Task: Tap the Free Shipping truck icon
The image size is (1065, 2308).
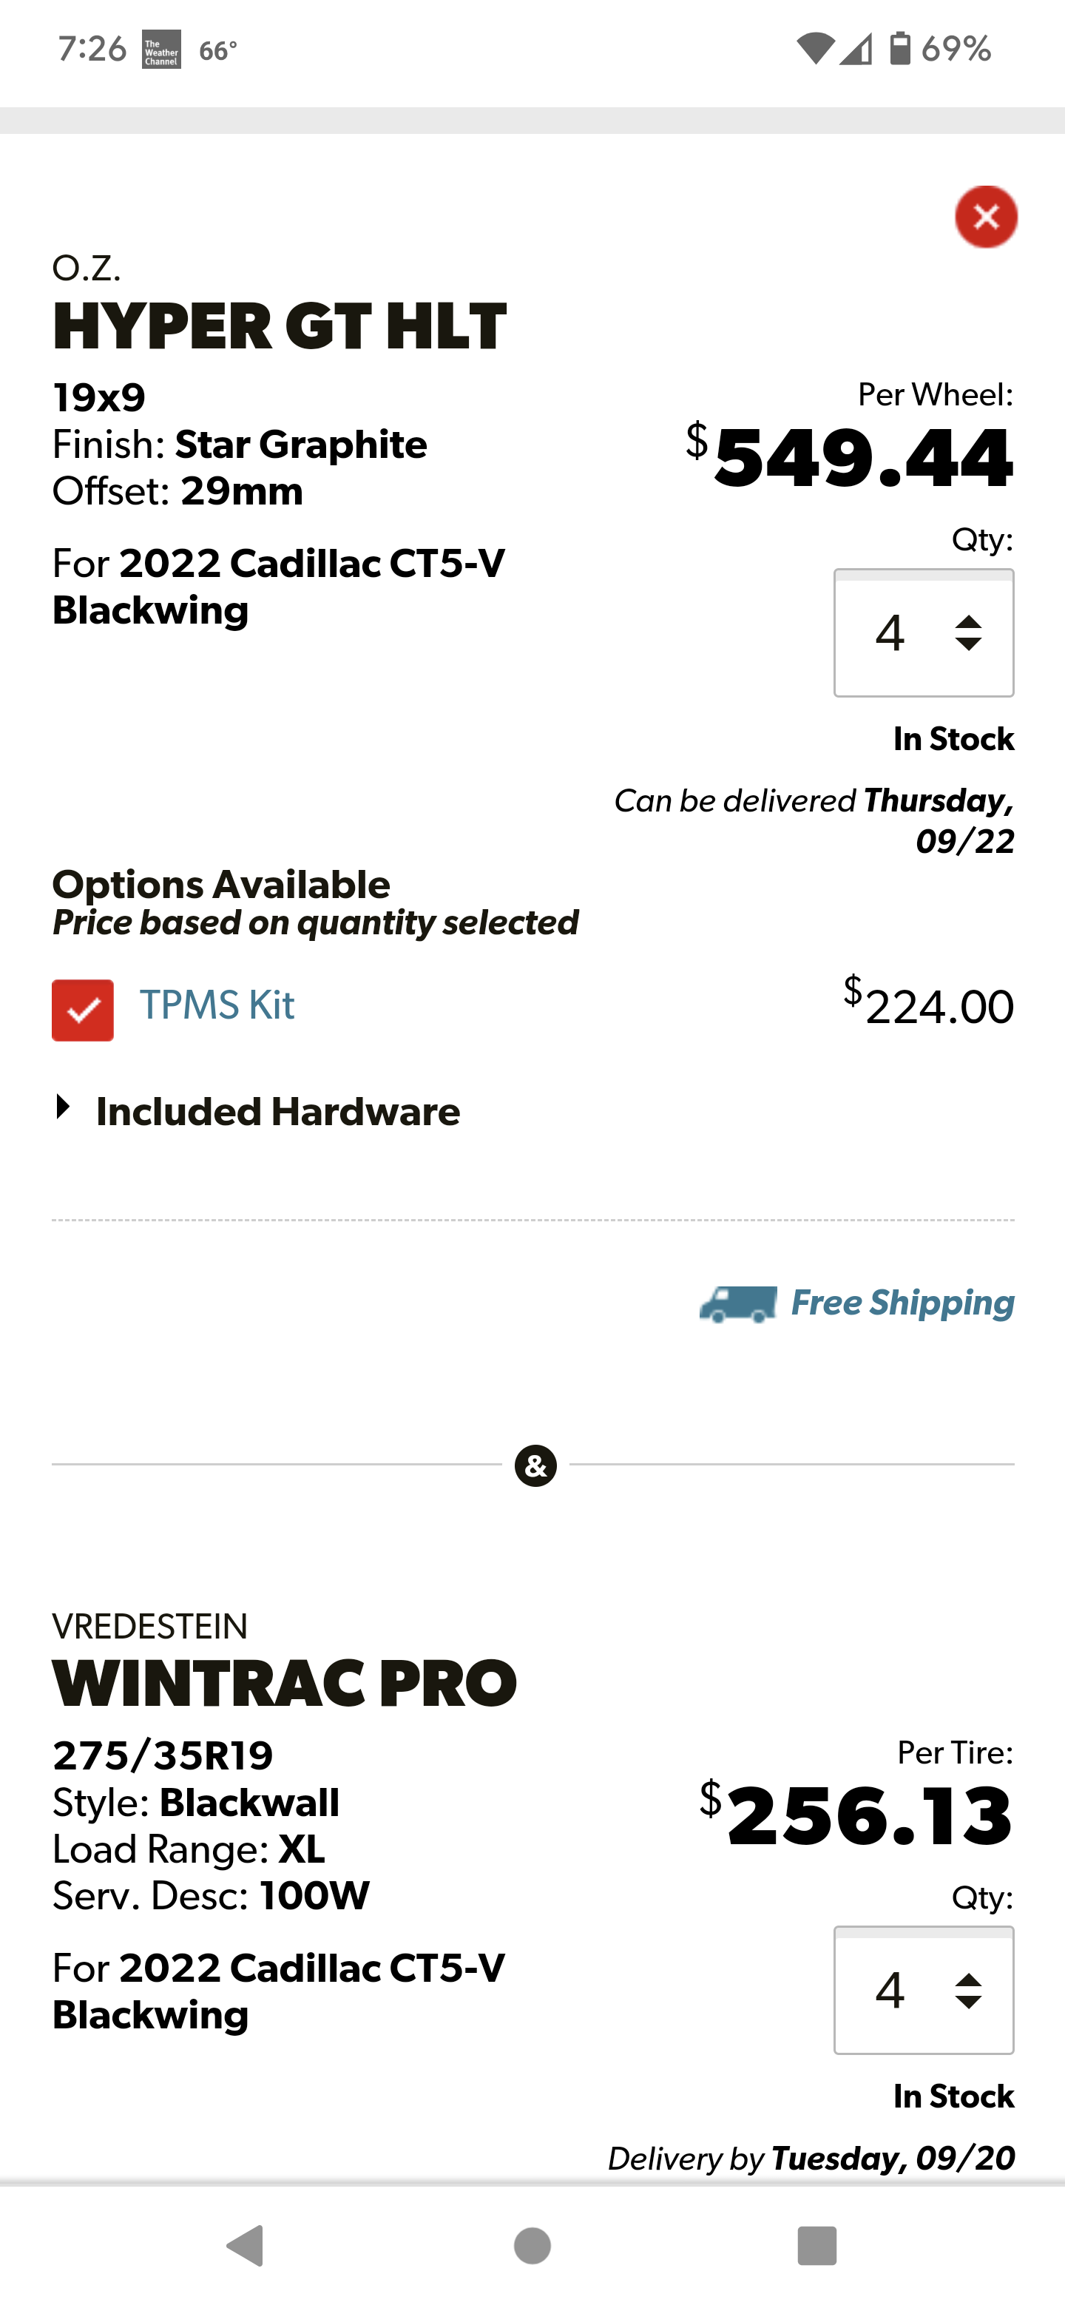Action: 738,1303
